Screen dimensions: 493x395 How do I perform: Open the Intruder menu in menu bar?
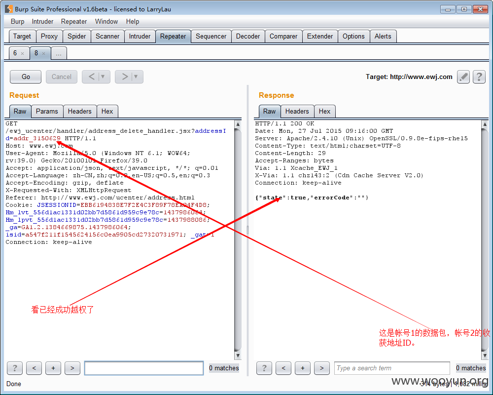[42, 21]
